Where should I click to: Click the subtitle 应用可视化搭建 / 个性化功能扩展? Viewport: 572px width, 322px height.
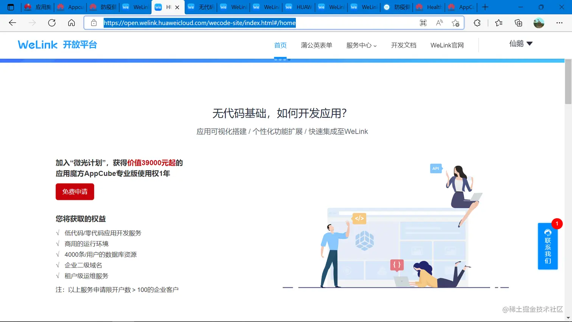tap(250, 131)
